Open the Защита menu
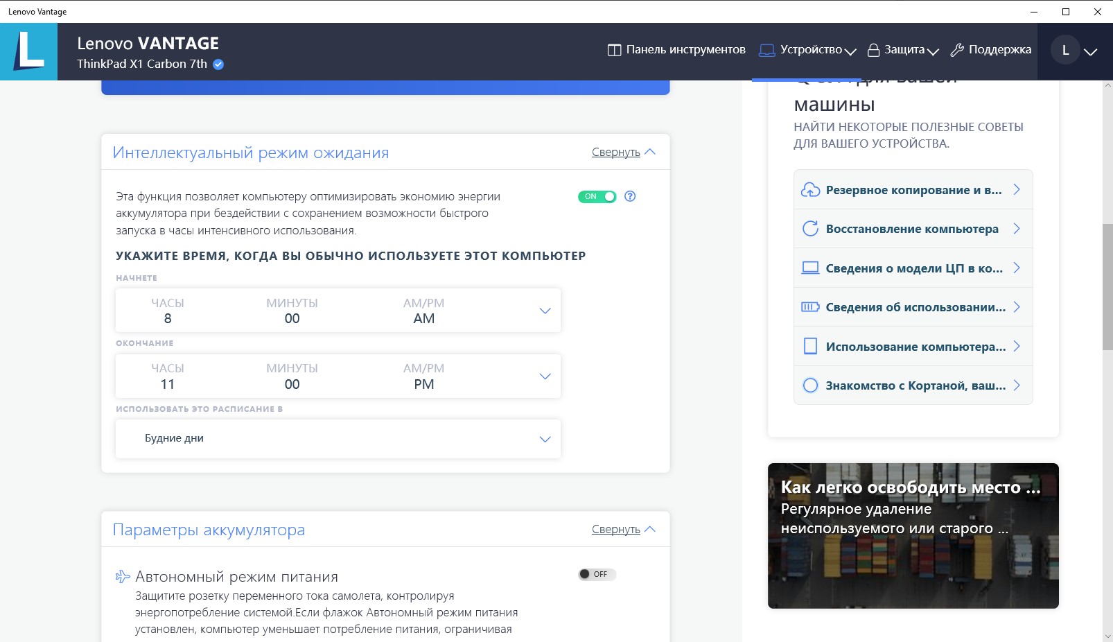Screen dimensions: 1113x642 pyautogui.click(x=904, y=50)
